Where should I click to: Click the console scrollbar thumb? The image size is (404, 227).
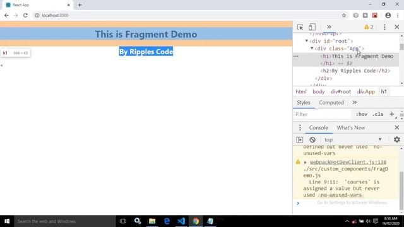tap(401, 190)
